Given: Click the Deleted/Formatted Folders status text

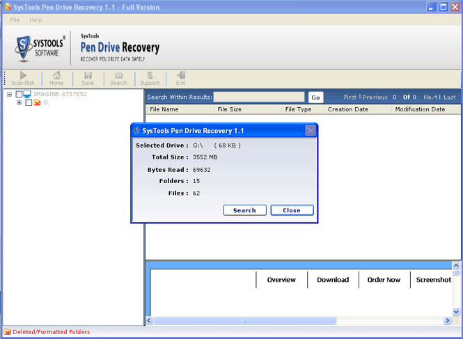Looking at the screenshot, I should [x=52, y=332].
